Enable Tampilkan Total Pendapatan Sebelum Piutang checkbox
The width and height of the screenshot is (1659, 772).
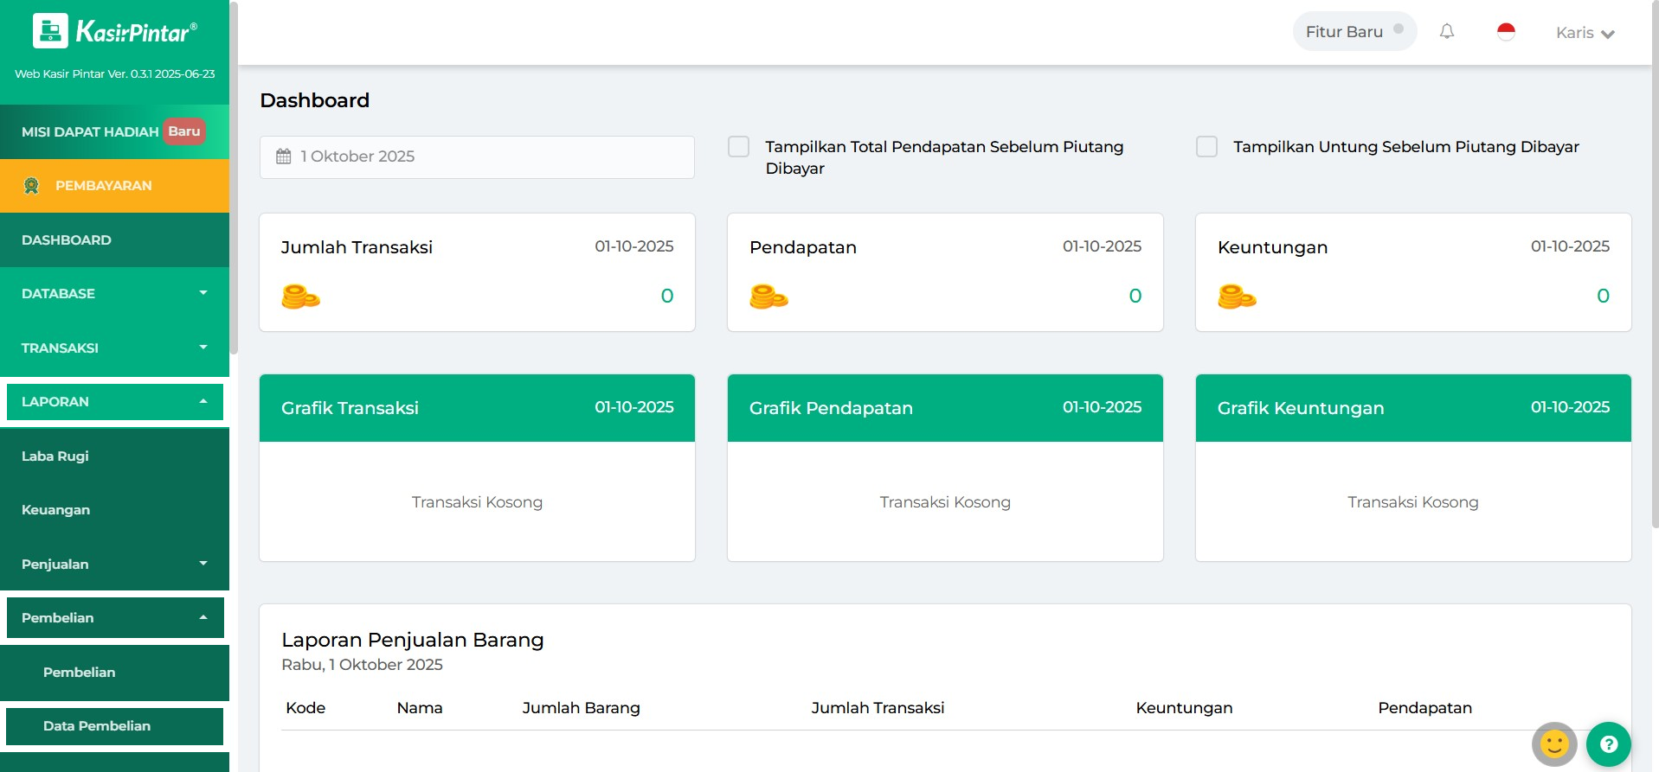[738, 147]
